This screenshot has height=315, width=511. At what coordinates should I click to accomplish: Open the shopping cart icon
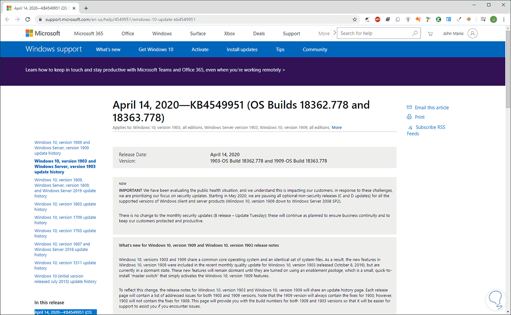430,34
